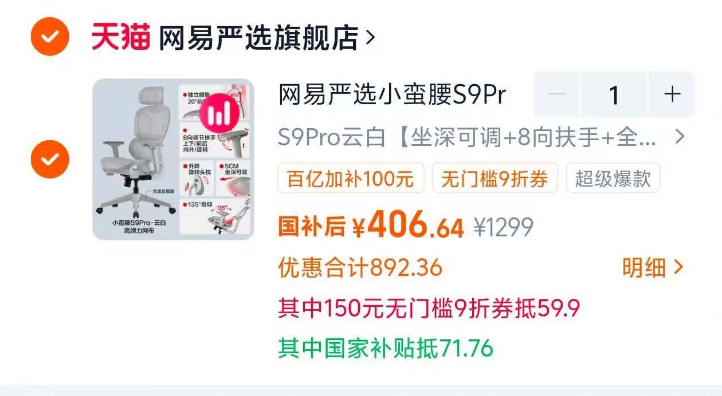Tap the 百亿加补100元 tag
Screen dimensions: 722x396
point(351,178)
